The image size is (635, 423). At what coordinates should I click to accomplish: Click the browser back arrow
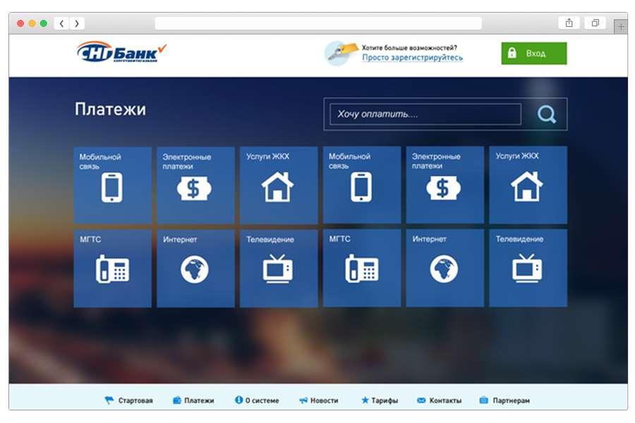pyautogui.click(x=61, y=23)
